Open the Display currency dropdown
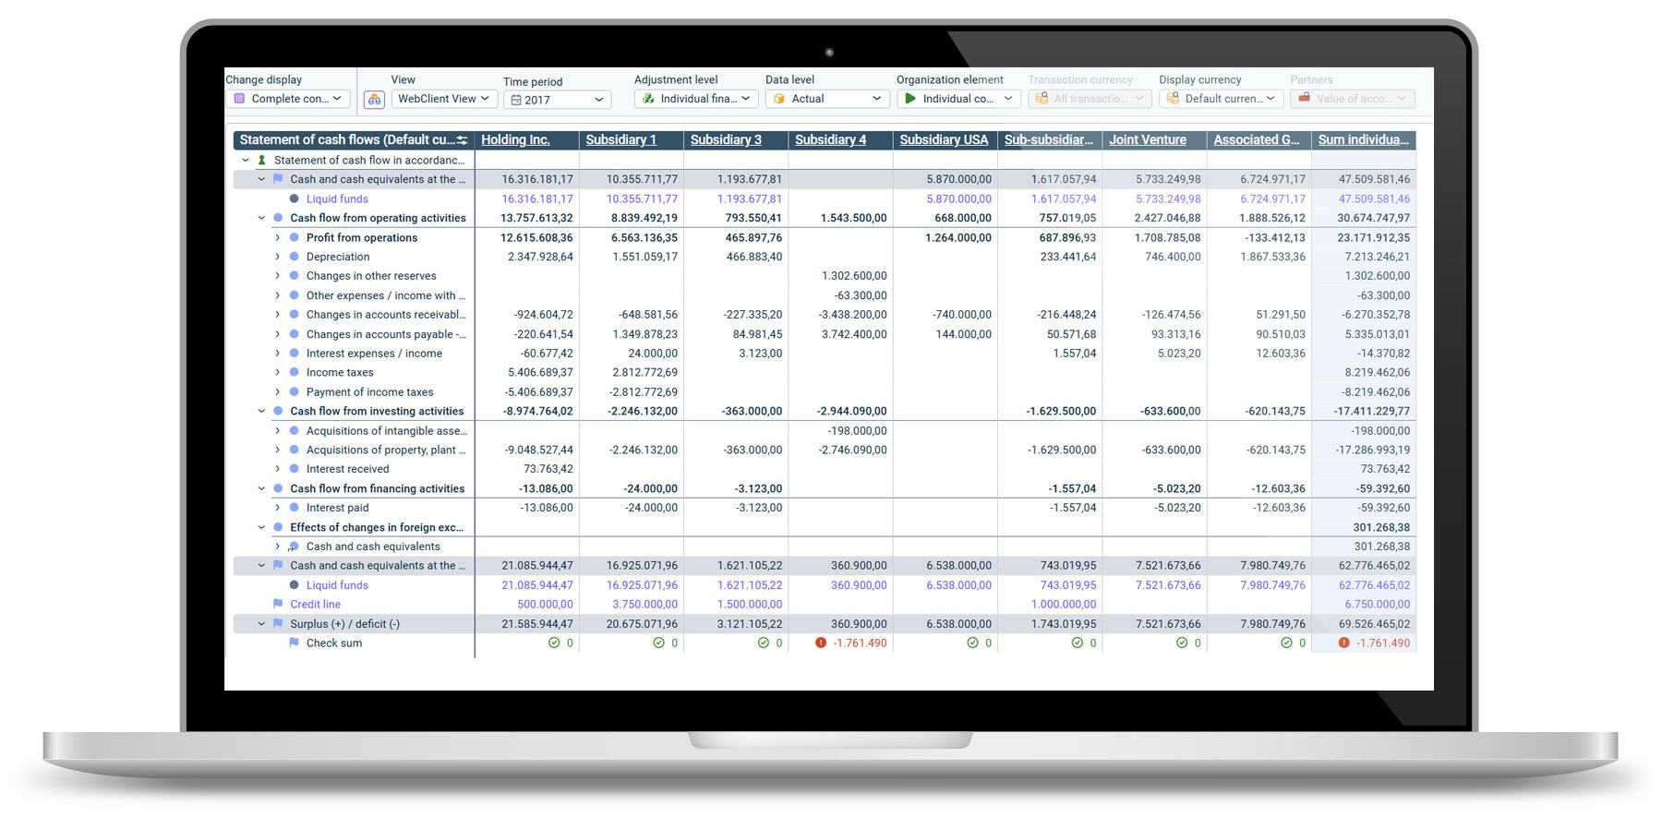 [1222, 99]
